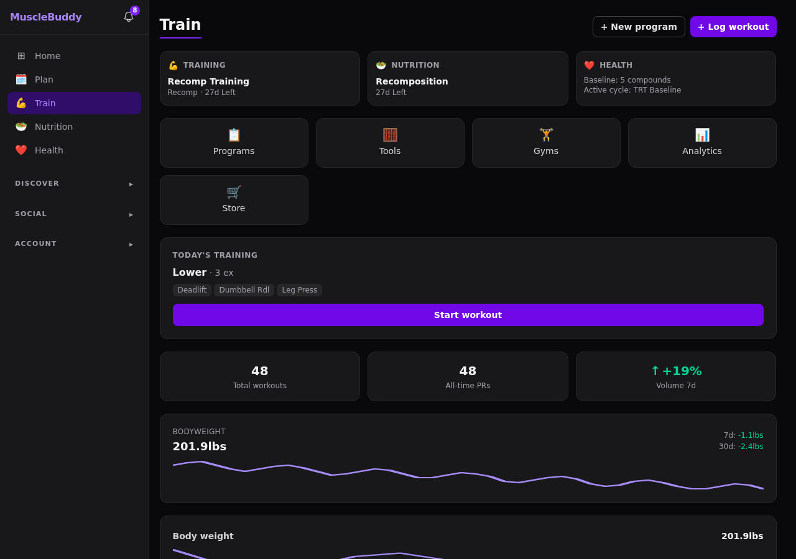Viewport: 796px width, 559px height.
Task: Click Active cycle: TRT Baseline text
Action: point(632,90)
